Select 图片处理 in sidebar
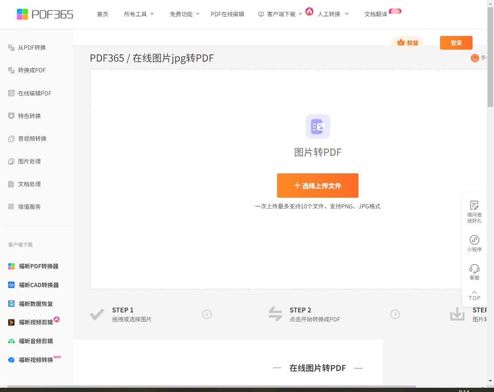 point(29,161)
